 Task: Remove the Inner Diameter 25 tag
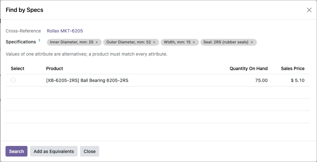coord(97,42)
